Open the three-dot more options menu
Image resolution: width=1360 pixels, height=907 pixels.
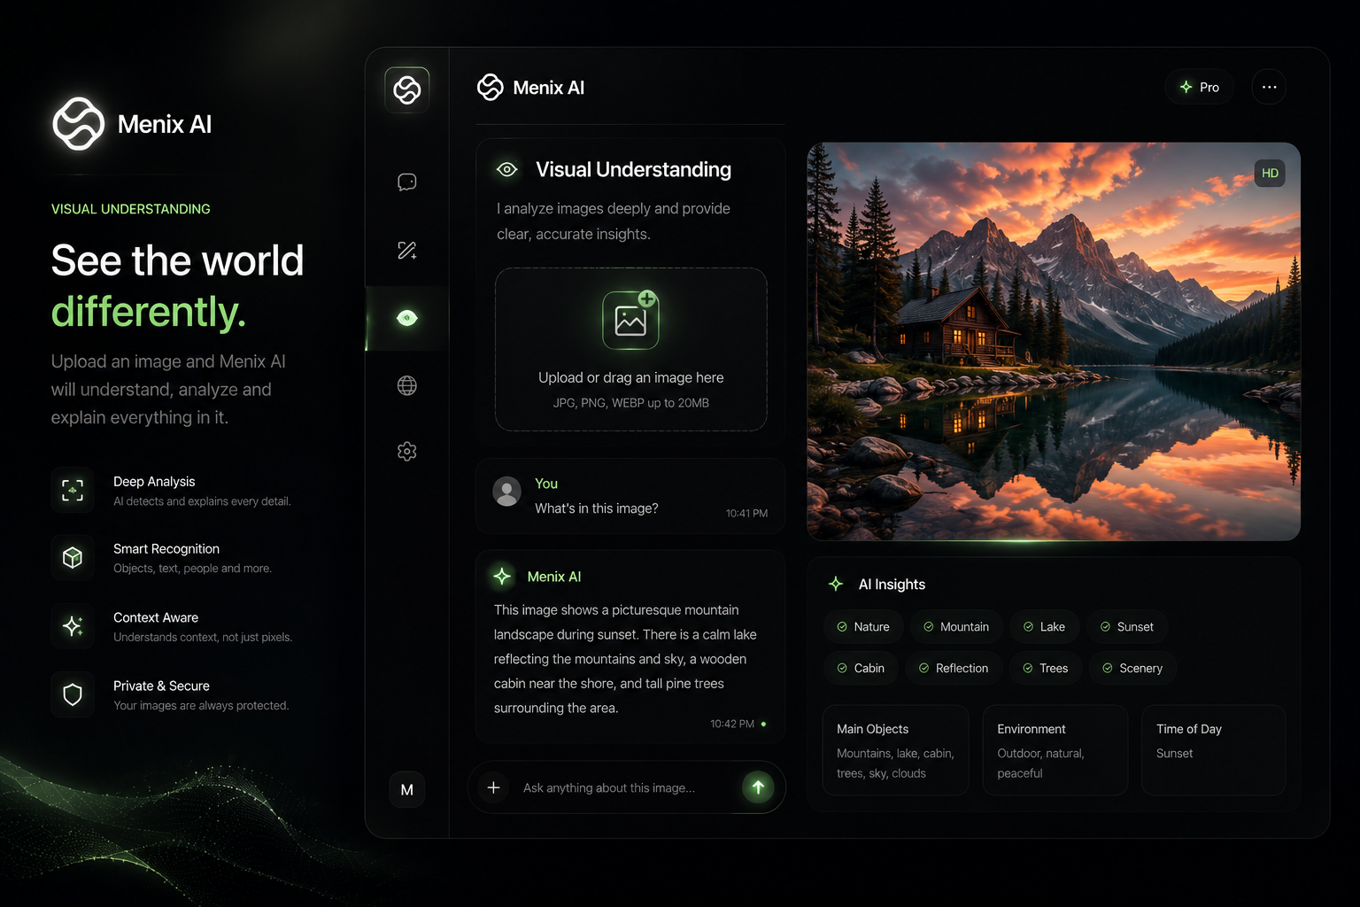coord(1270,87)
